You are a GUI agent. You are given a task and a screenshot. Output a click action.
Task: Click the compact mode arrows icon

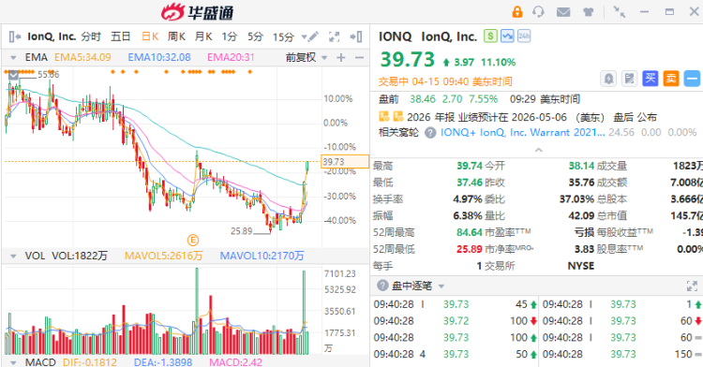point(620,12)
